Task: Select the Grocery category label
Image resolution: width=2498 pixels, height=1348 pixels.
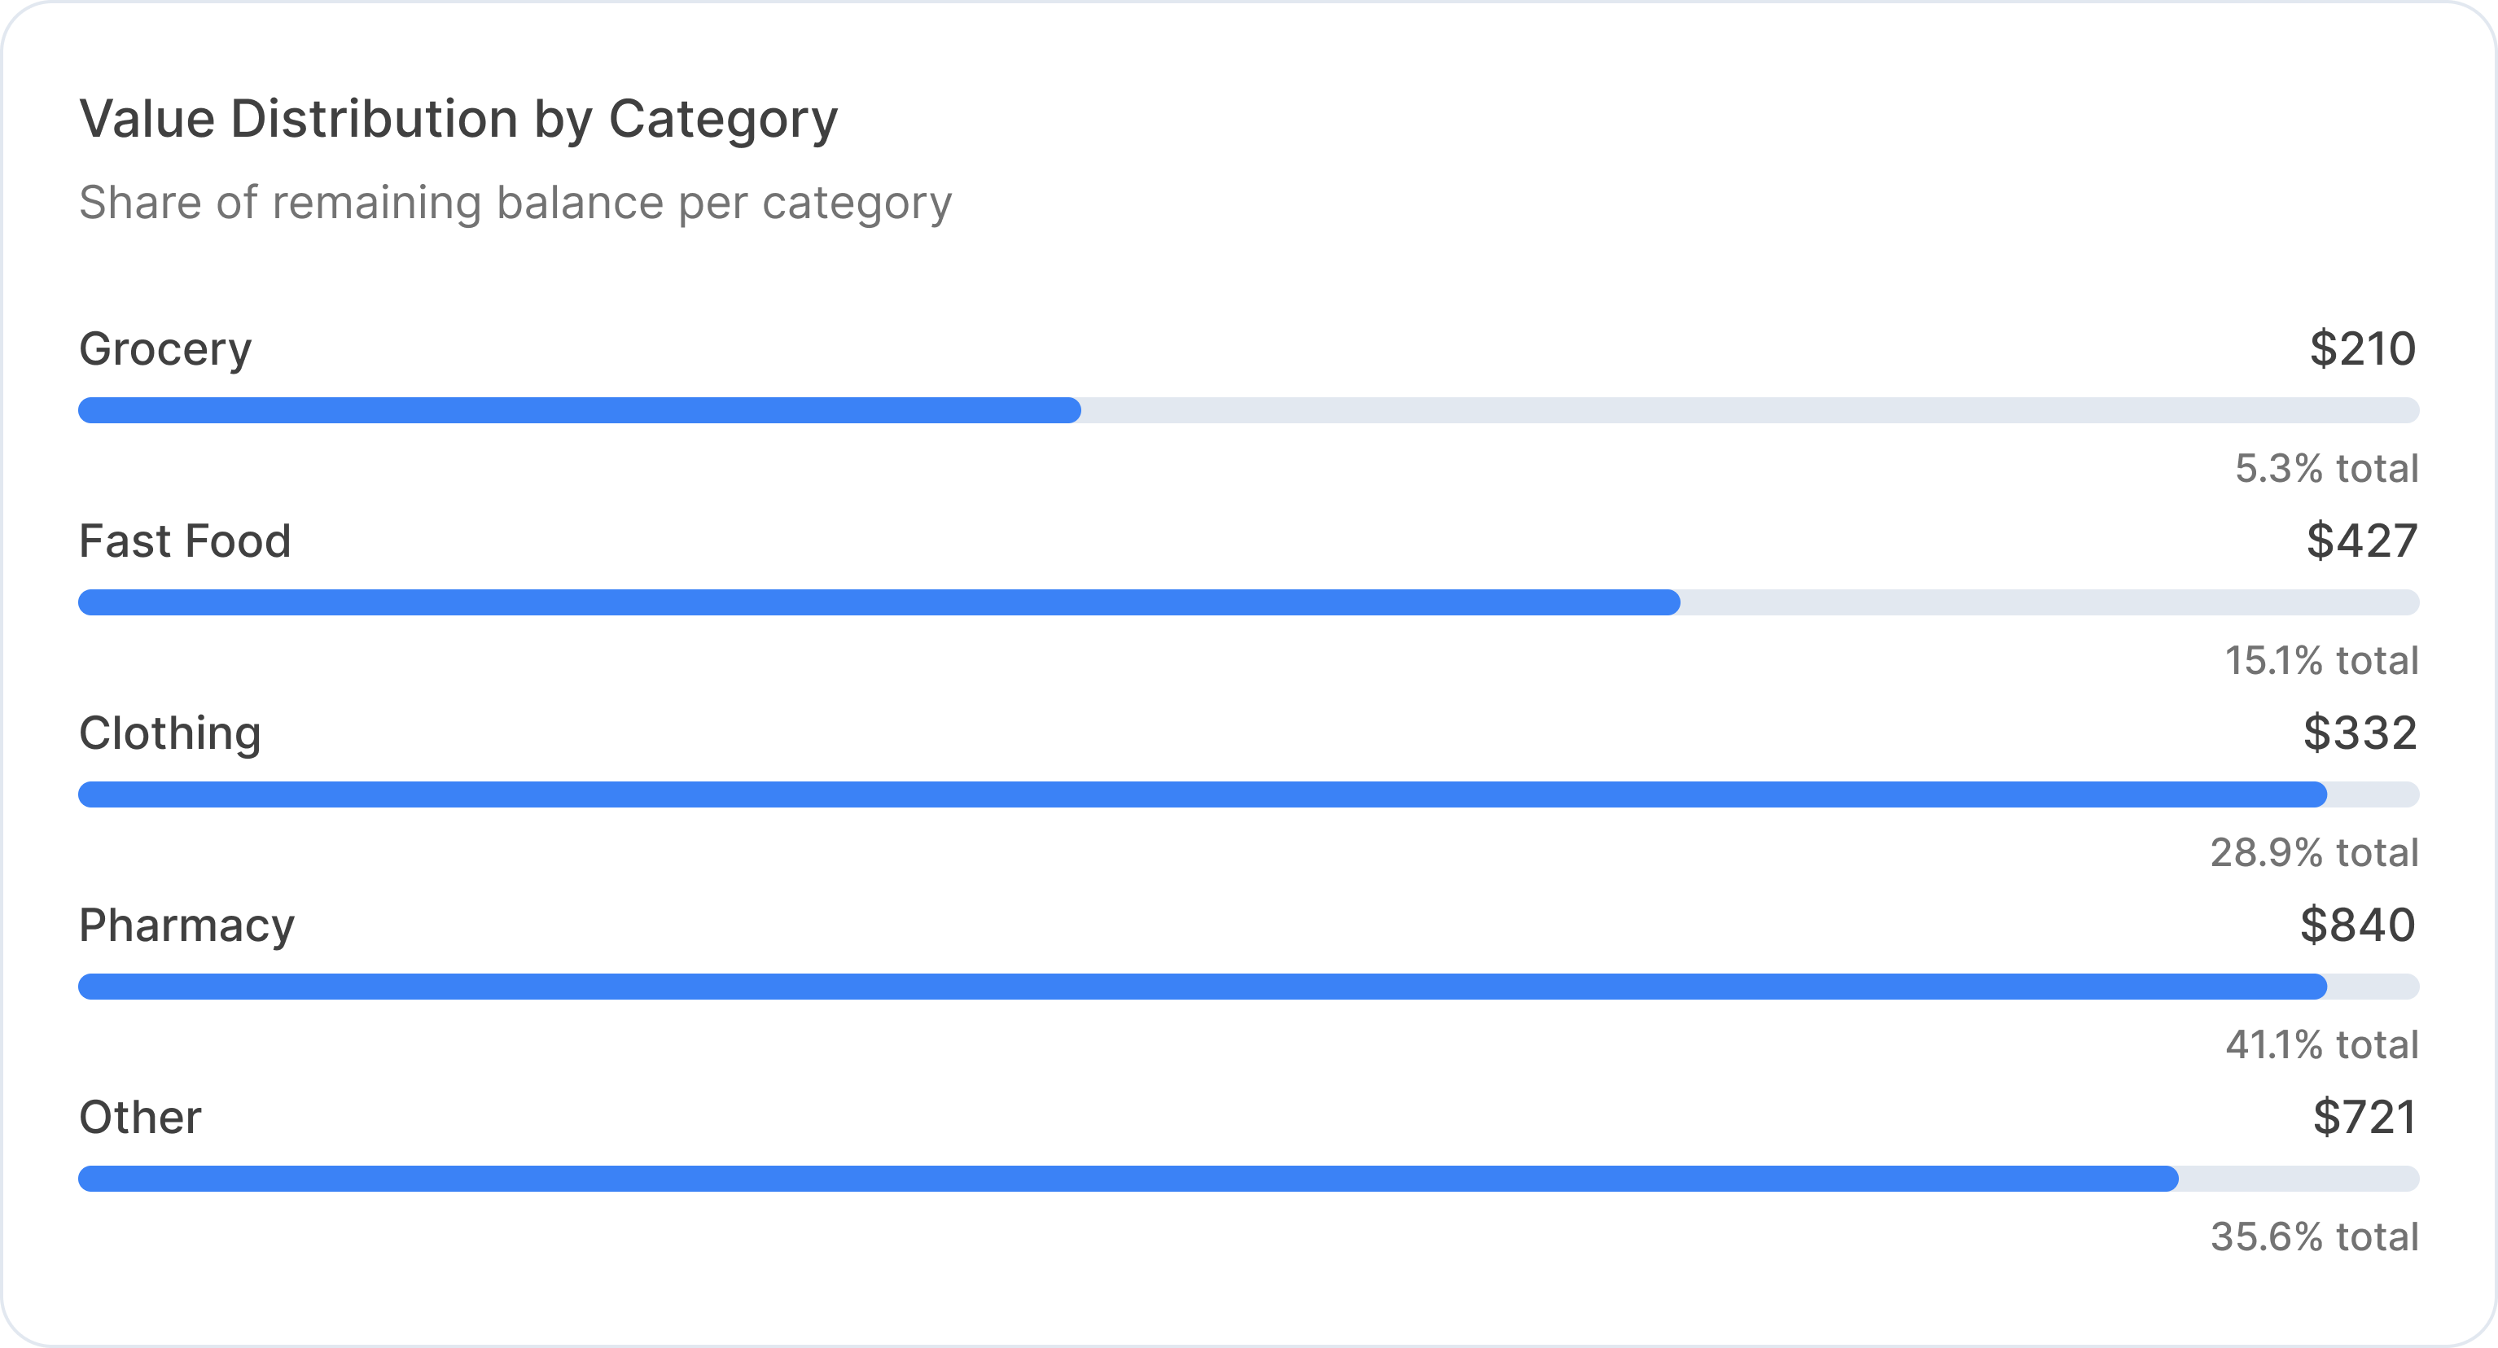Action: [x=164, y=349]
